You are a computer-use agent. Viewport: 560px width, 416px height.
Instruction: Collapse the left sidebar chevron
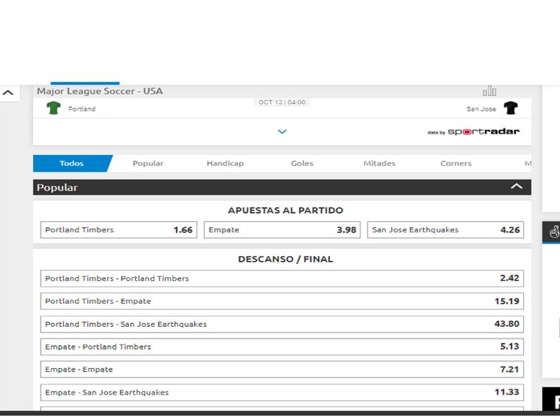pos(8,93)
